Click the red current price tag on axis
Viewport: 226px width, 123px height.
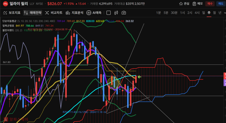pos(225,76)
